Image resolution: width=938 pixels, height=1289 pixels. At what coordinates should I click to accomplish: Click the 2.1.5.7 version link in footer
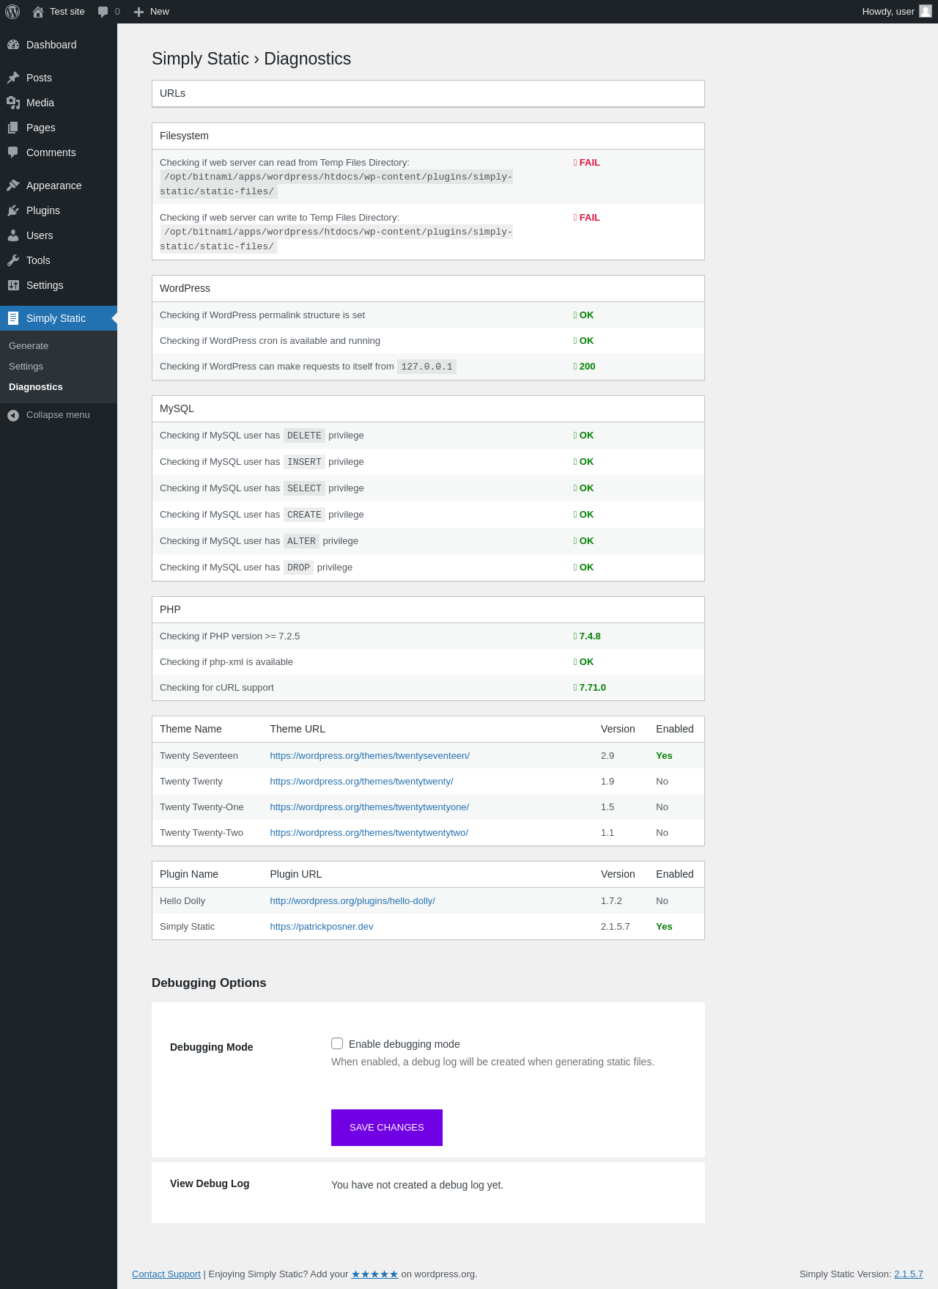point(909,1274)
